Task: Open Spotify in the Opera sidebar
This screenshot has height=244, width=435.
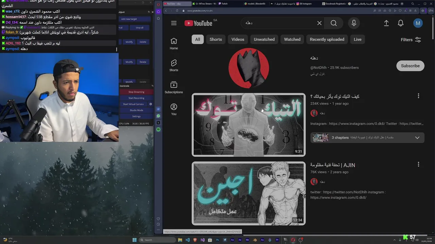Action: (158, 129)
